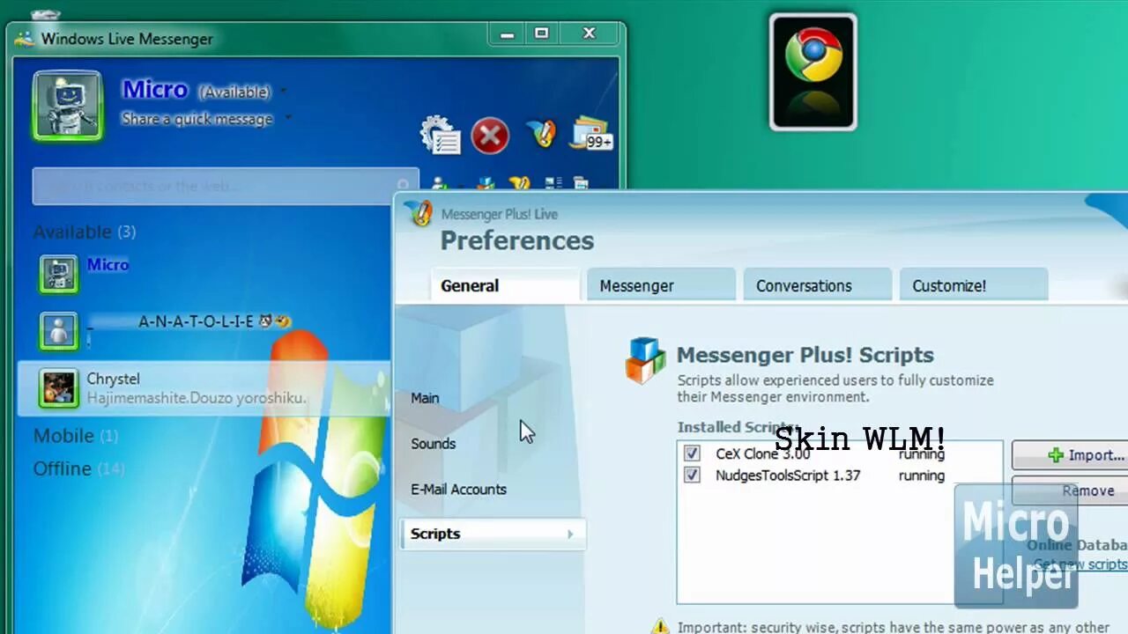This screenshot has width=1128, height=634.
Task: Click the Windows Live Messenger title bar icon
Action: tap(25, 39)
